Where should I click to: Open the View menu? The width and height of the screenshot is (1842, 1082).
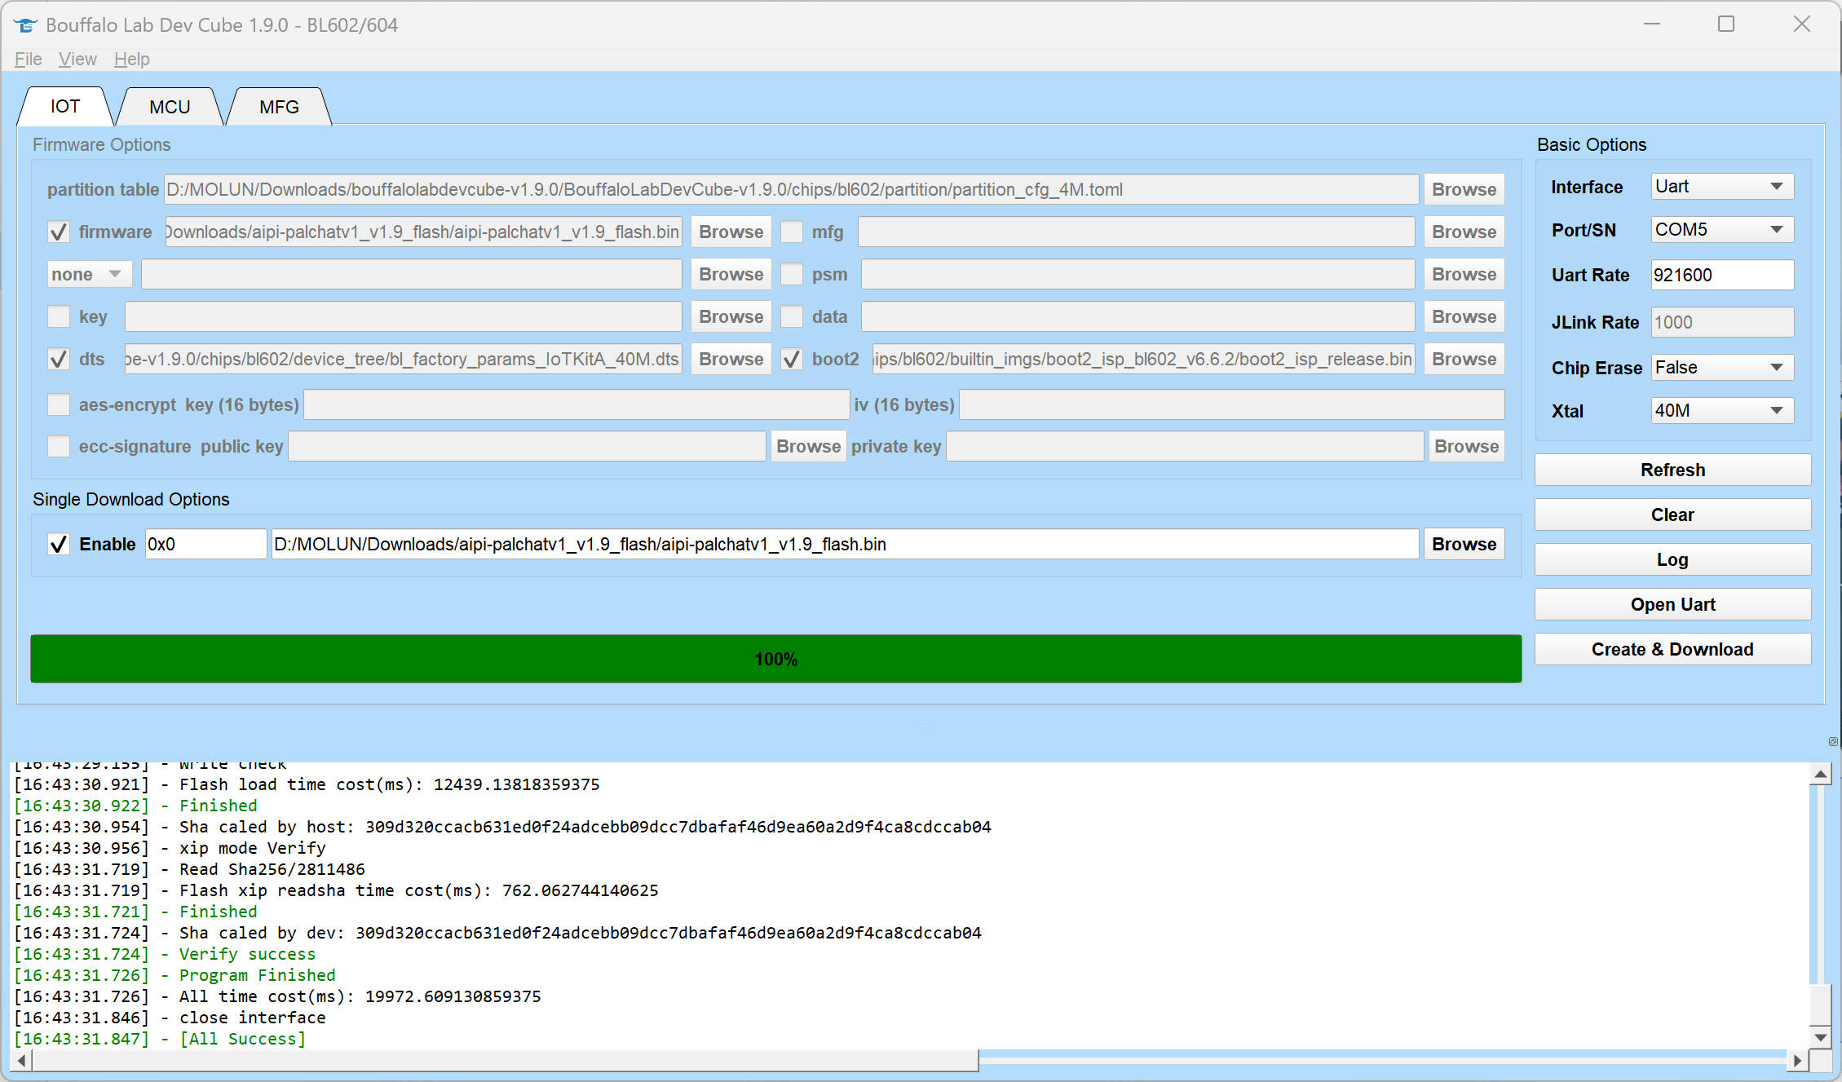click(77, 59)
